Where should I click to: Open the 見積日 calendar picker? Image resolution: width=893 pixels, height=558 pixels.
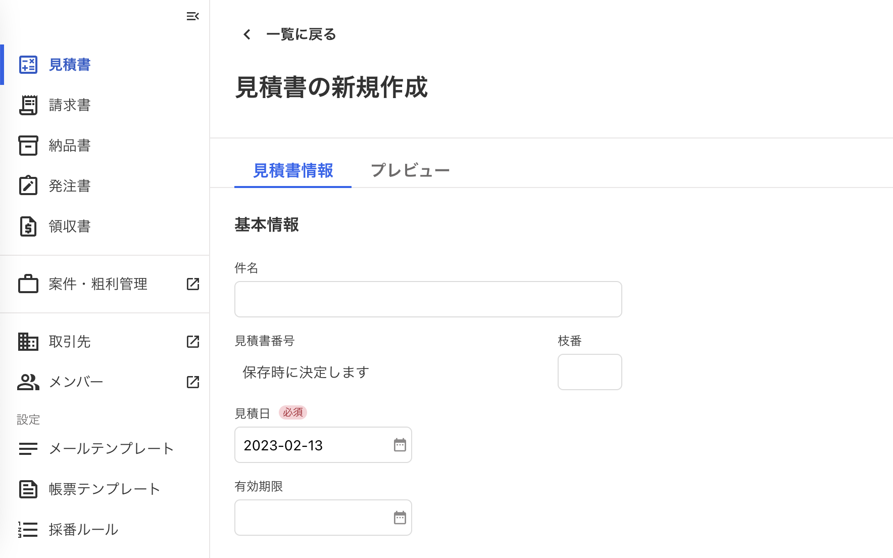pos(400,445)
